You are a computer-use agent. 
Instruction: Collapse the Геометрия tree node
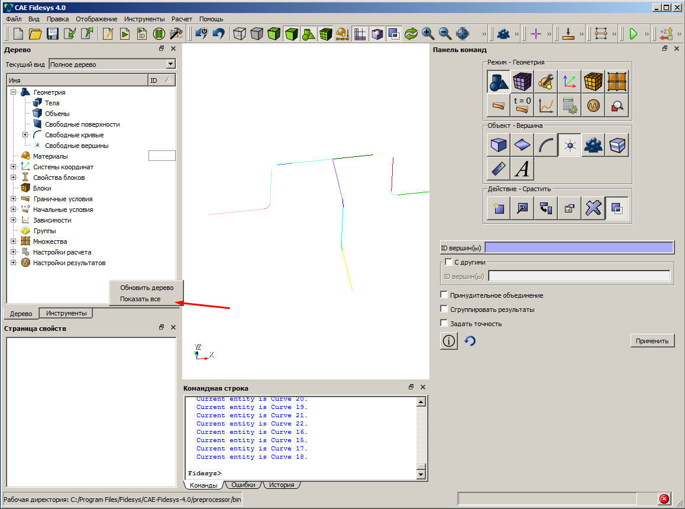[x=14, y=92]
